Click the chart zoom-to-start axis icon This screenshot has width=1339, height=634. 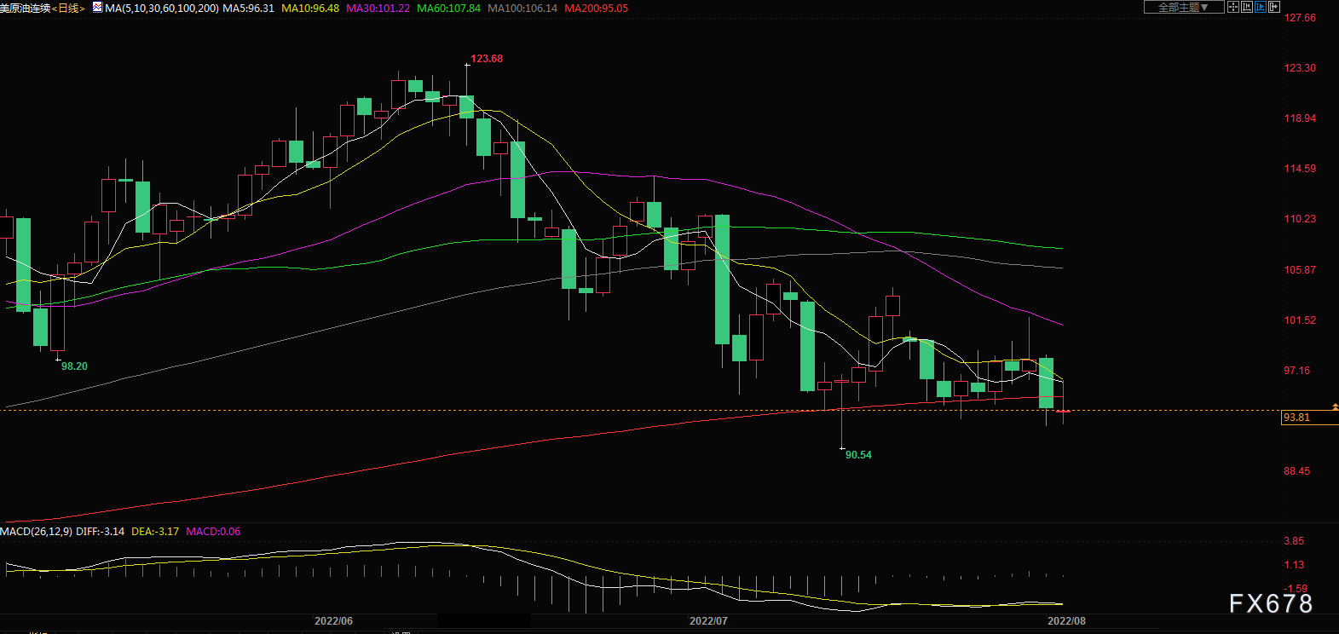(1247, 7)
